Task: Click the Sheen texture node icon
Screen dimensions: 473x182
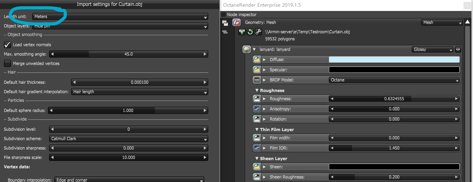Action: tap(257, 167)
